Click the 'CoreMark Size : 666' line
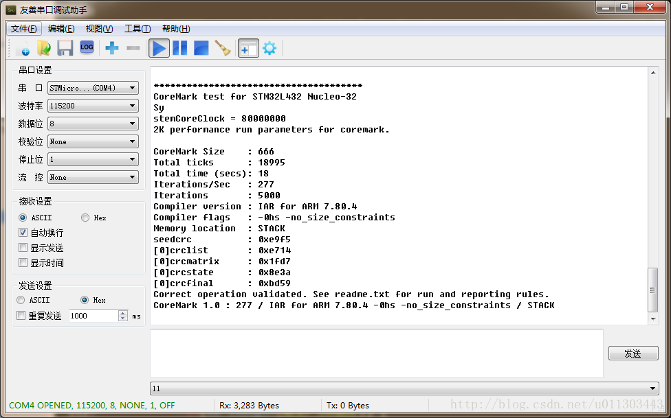Screen dimensions: 671x418 coord(214,151)
